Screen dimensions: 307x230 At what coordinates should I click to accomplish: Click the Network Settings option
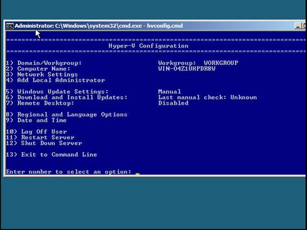[42, 74]
